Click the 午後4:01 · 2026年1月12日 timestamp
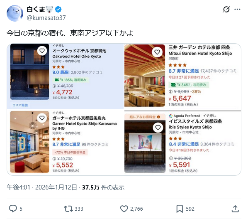The height and width of the screenshot is (219, 248). click(42, 187)
